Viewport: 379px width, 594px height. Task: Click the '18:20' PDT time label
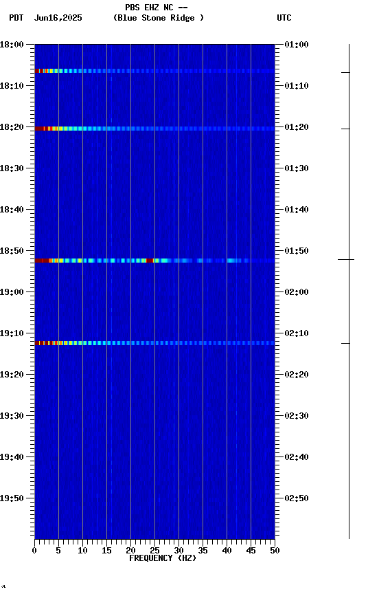point(12,127)
